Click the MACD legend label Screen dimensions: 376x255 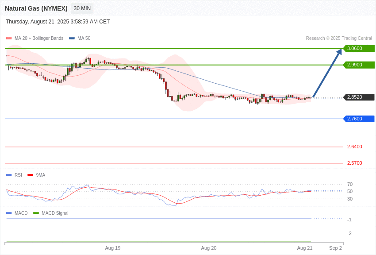tap(21, 213)
